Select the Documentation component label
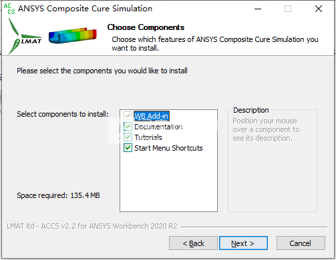Screen dimensions: 336x260 [x=158, y=127]
